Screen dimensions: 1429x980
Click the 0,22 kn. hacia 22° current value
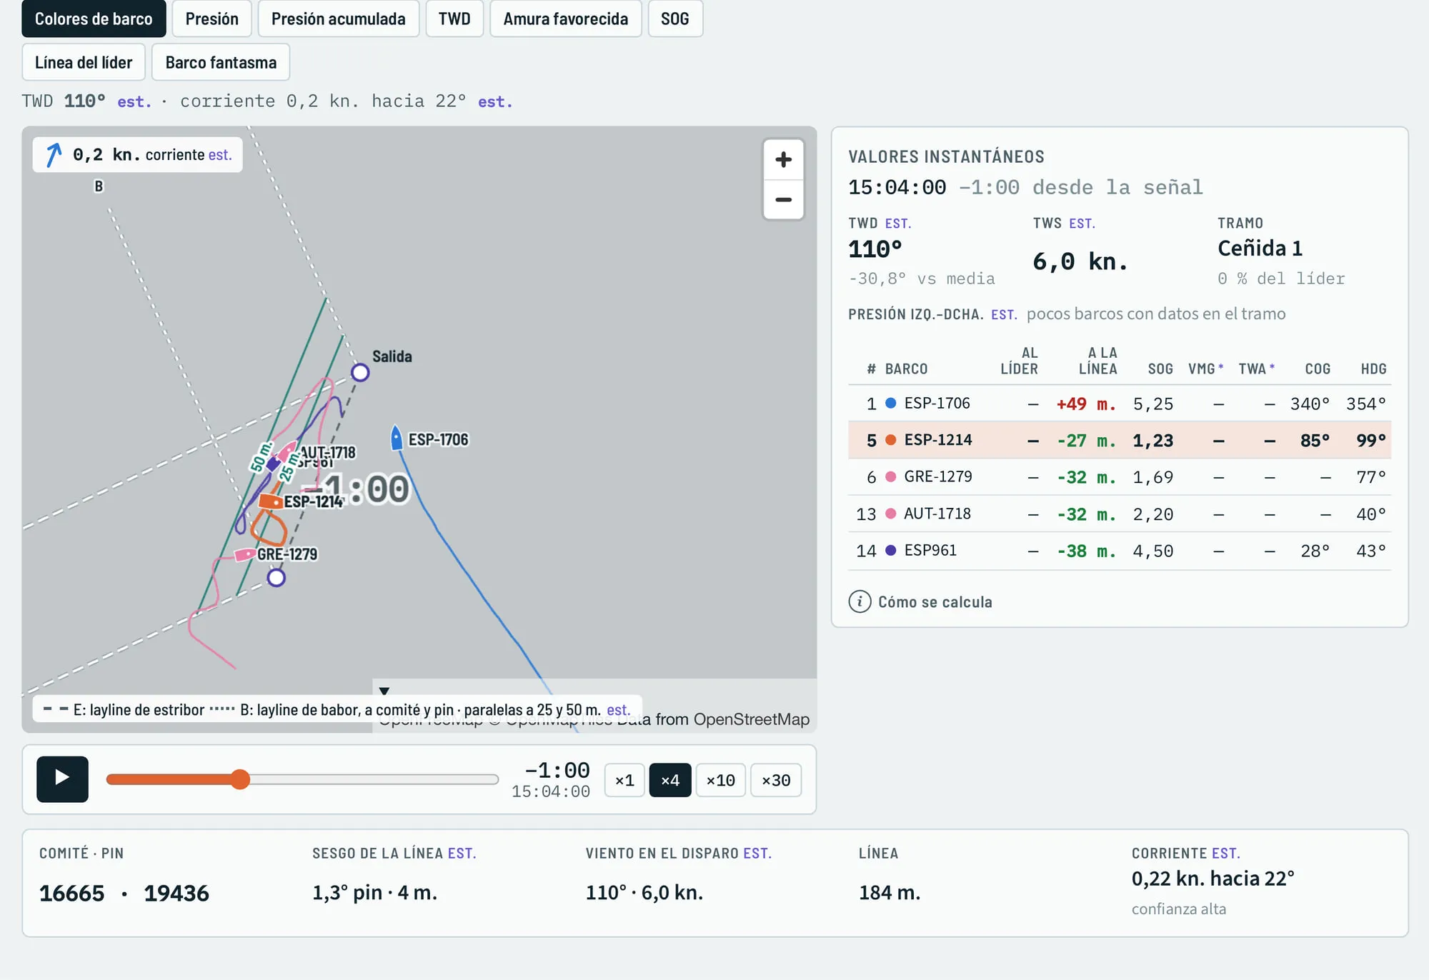[1213, 879]
